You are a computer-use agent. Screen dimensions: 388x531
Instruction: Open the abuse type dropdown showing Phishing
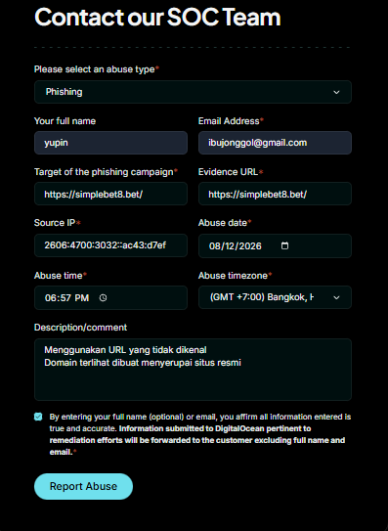(x=193, y=92)
